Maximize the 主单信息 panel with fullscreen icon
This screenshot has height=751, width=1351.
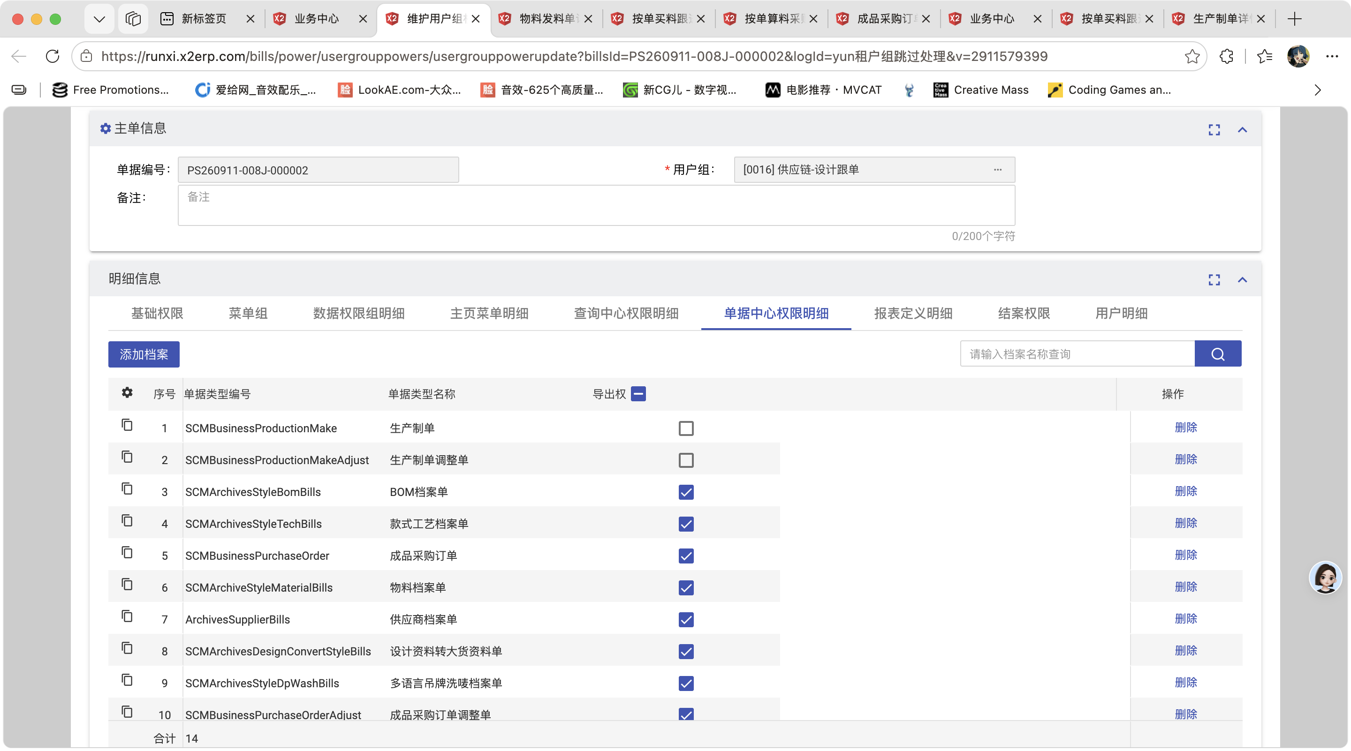[x=1214, y=129]
